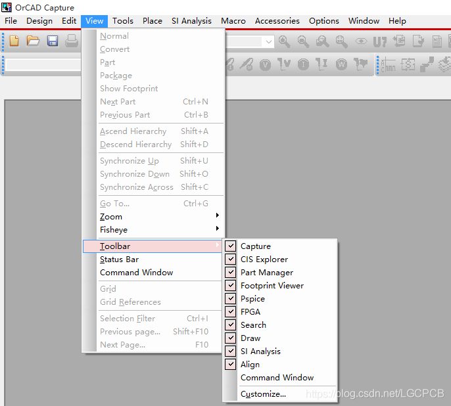The image size is (451, 406).
Task: Toggle the Part Manager toolbar checkbox
Action: [x=231, y=272]
